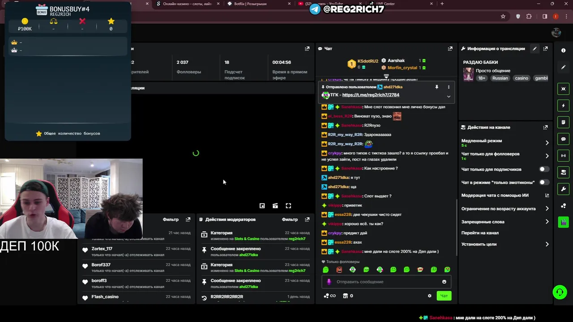Click the pencil edit icon in right sidebar
The width and height of the screenshot is (573, 322).
564,67
